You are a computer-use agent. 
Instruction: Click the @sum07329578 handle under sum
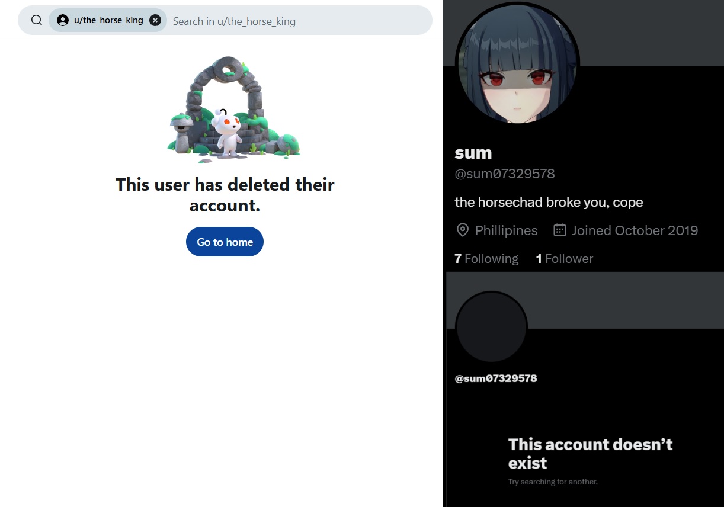click(505, 174)
